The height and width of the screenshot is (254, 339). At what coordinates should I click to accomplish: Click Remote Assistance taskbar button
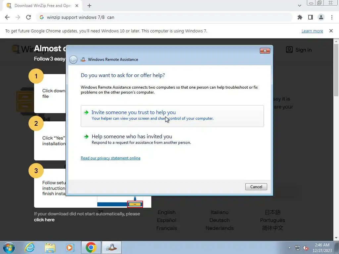[111, 247]
